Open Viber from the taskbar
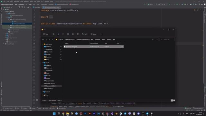This screenshot has height=116, width=206. 129,113
